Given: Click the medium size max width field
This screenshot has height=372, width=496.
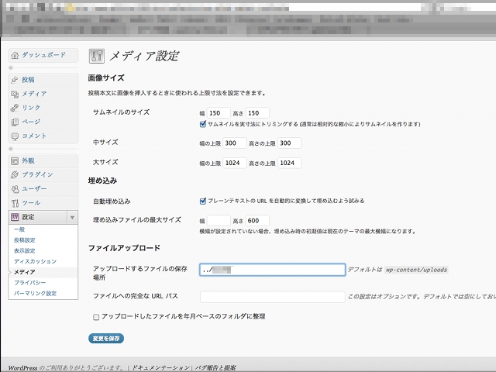Looking at the screenshot, I should click(235, 143).
